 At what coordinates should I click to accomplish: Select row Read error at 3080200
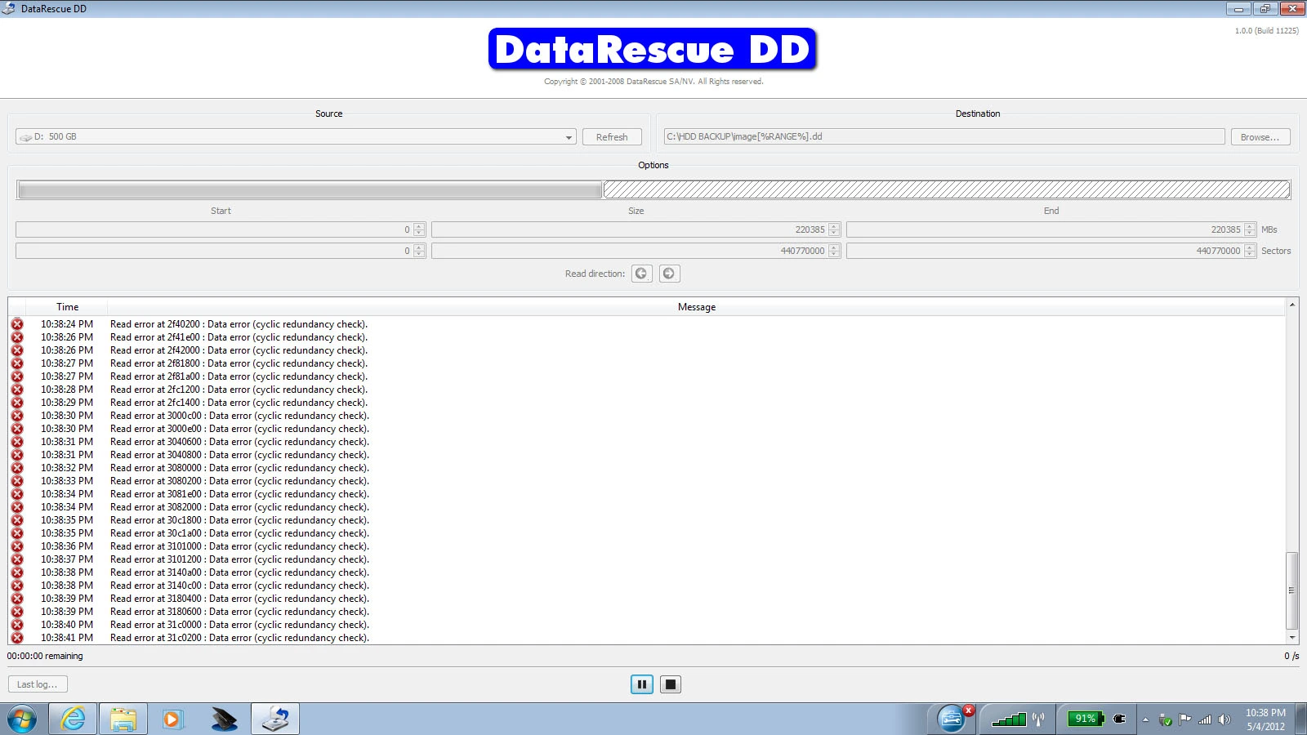tap(647, 481)
